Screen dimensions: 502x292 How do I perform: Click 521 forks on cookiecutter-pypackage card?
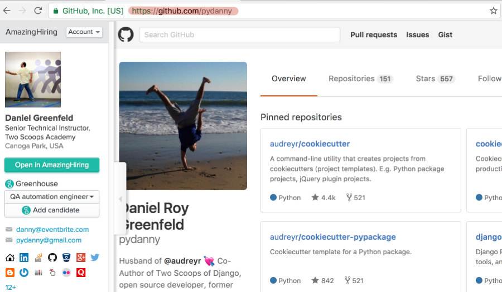(x=354, y=280)
